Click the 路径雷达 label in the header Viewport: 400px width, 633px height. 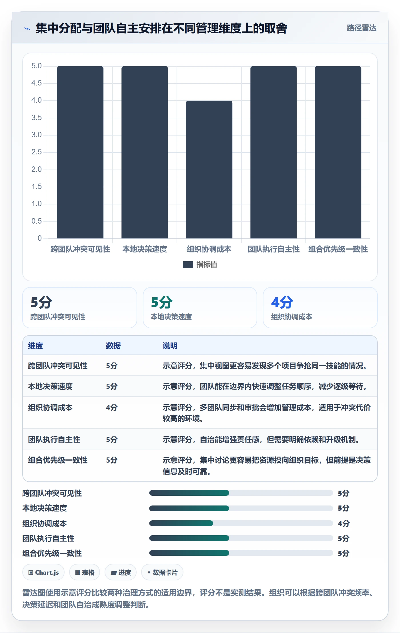click(361, 28)
